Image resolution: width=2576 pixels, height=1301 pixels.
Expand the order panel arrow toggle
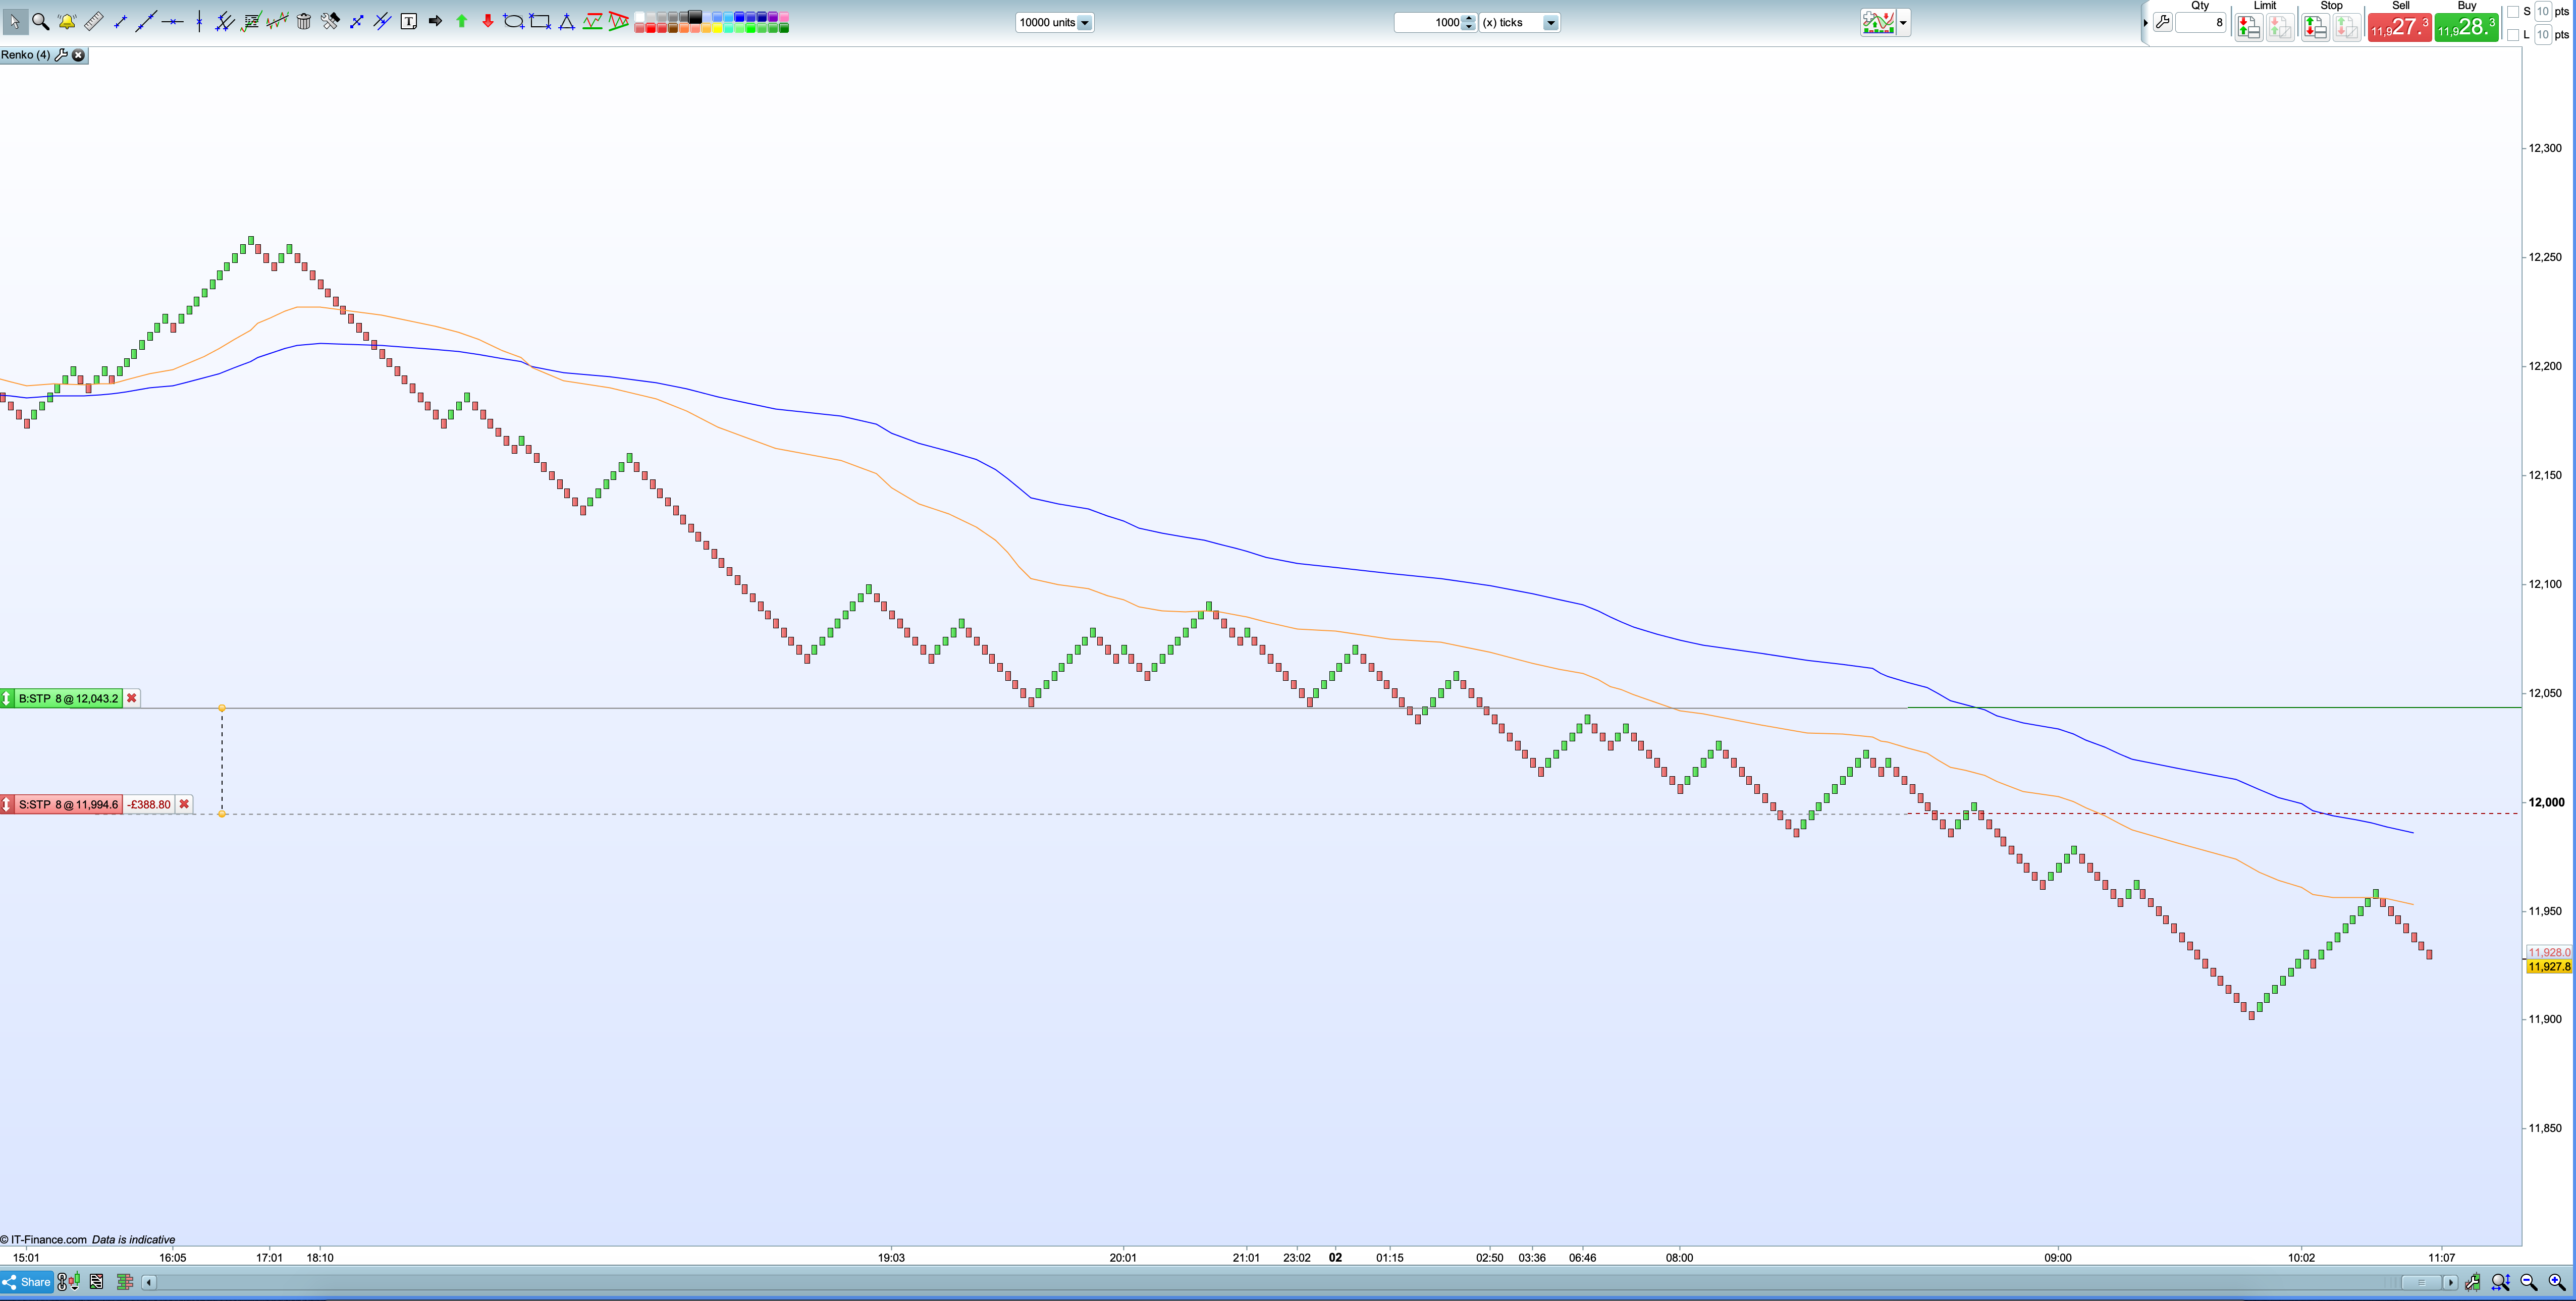point(2145,22)
